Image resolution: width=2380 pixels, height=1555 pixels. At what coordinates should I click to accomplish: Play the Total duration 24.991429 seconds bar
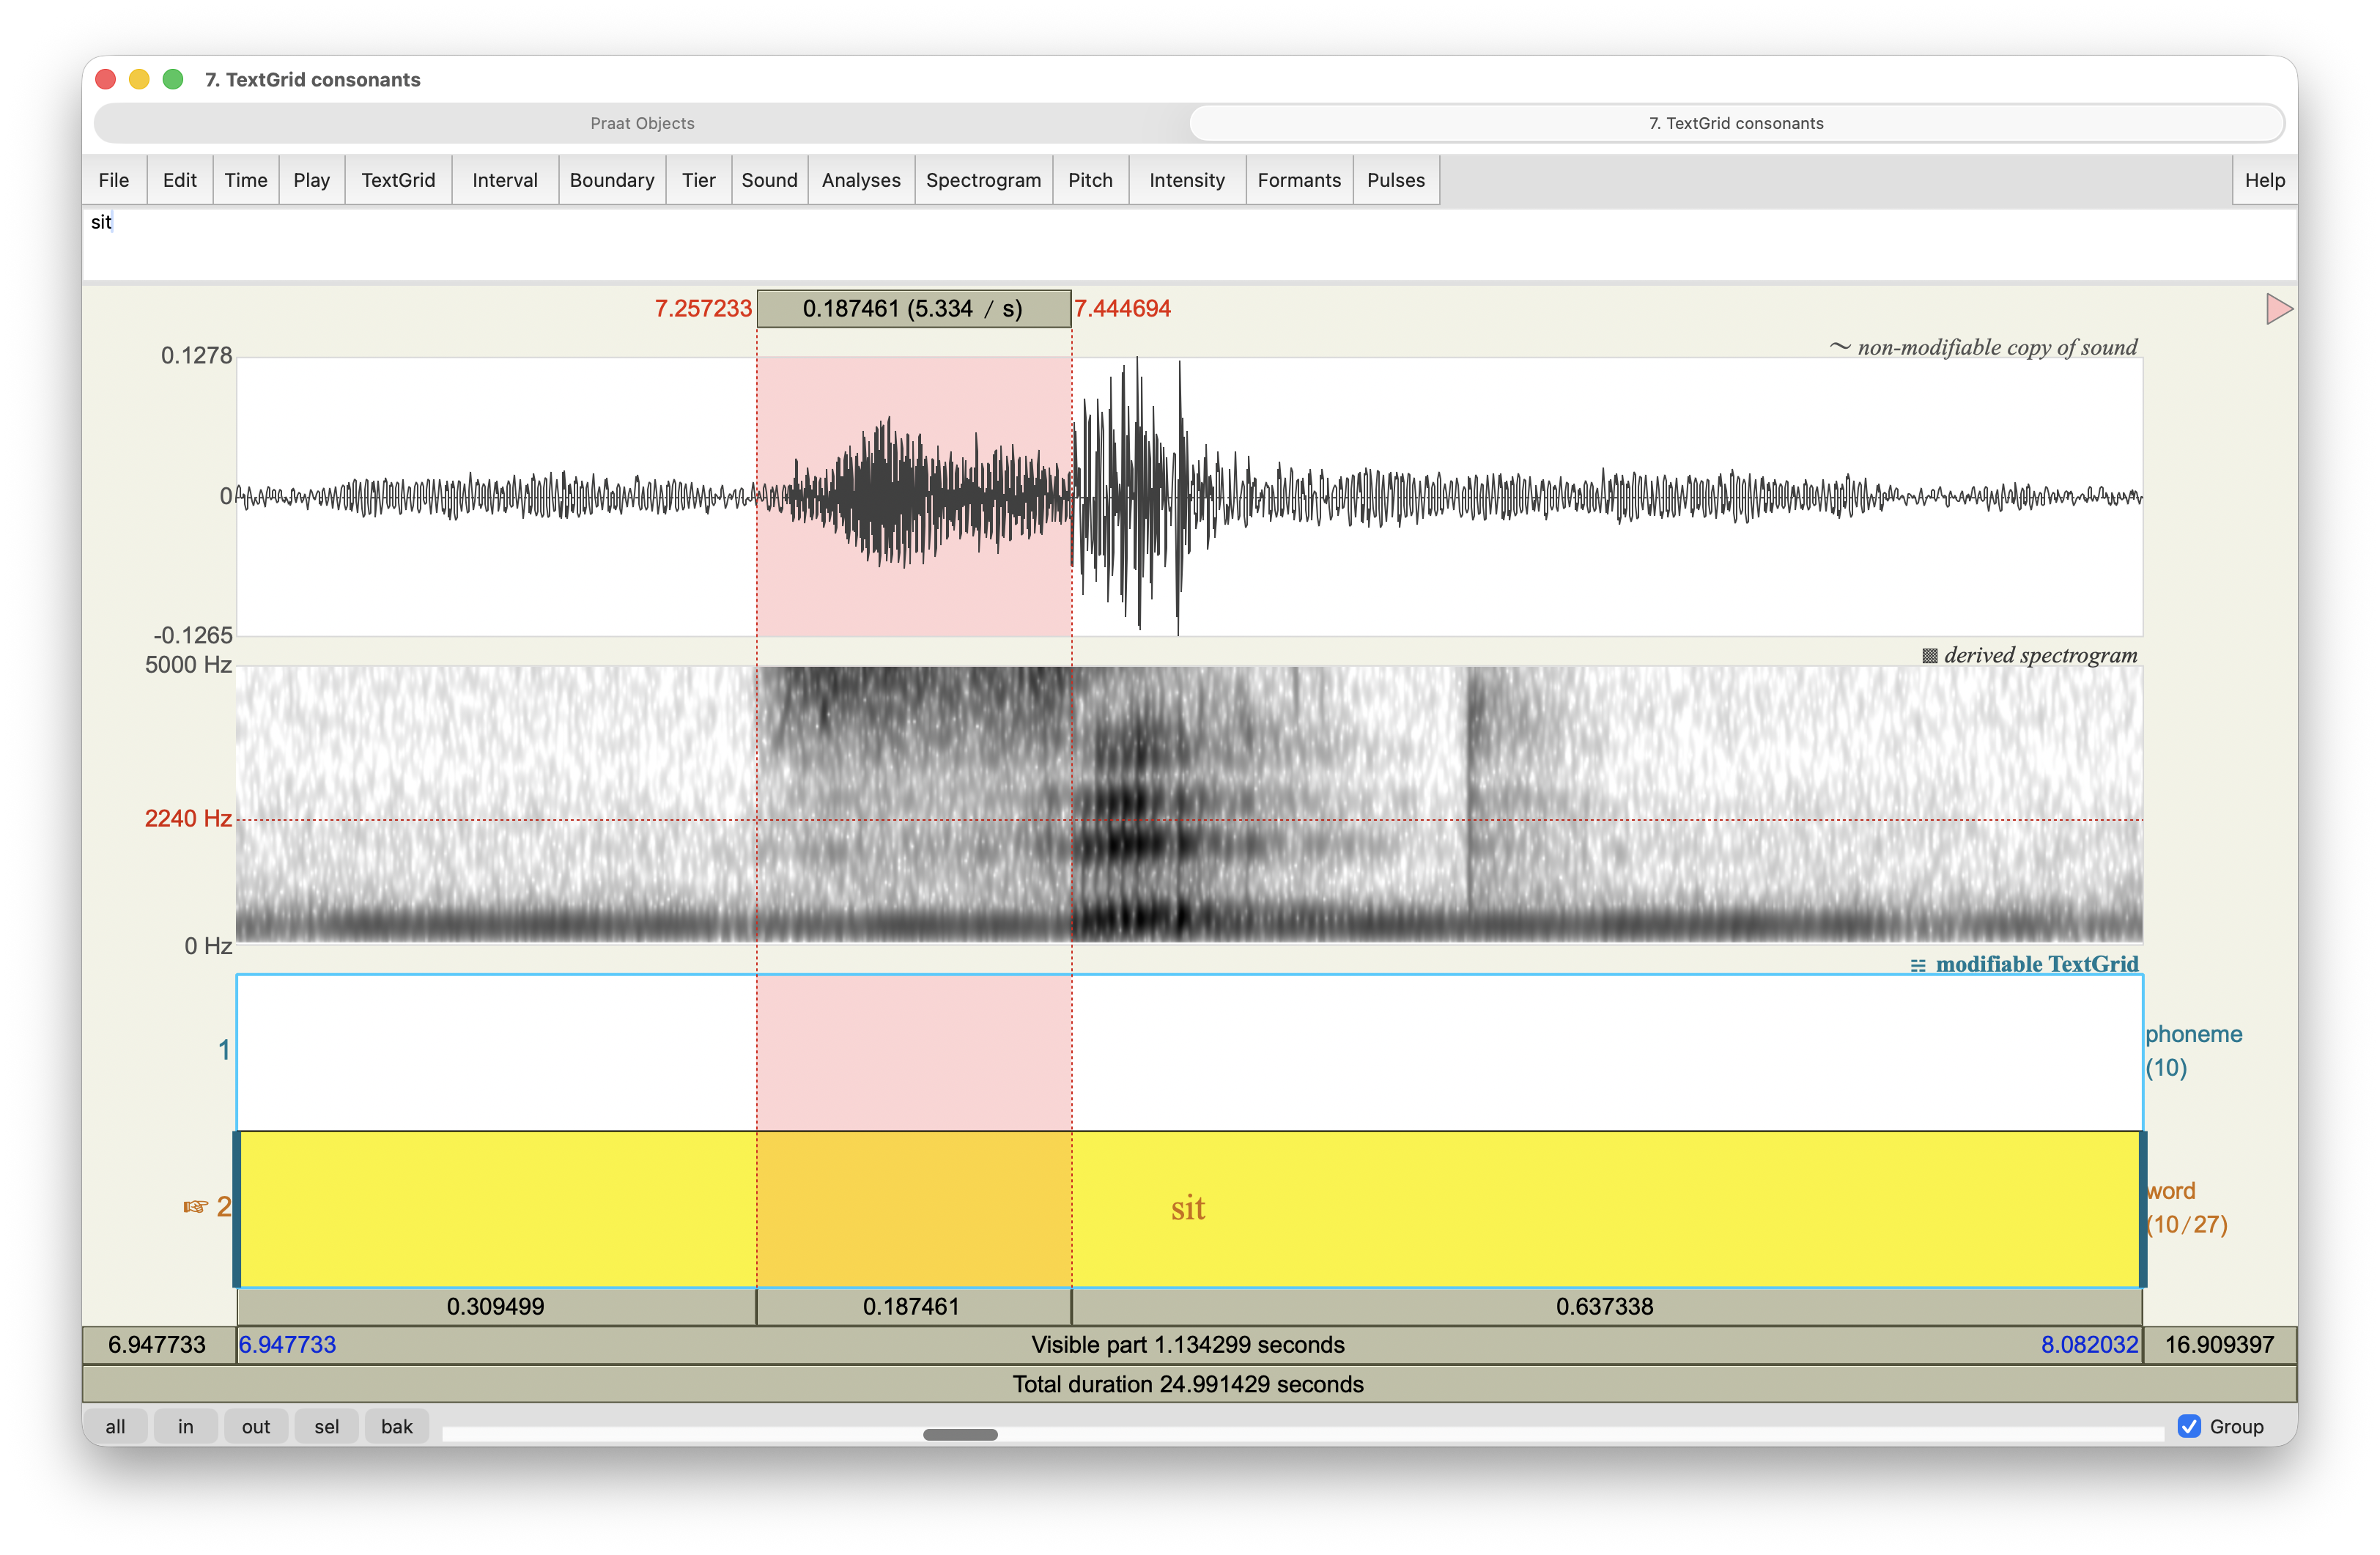tap(1189, 1384)
